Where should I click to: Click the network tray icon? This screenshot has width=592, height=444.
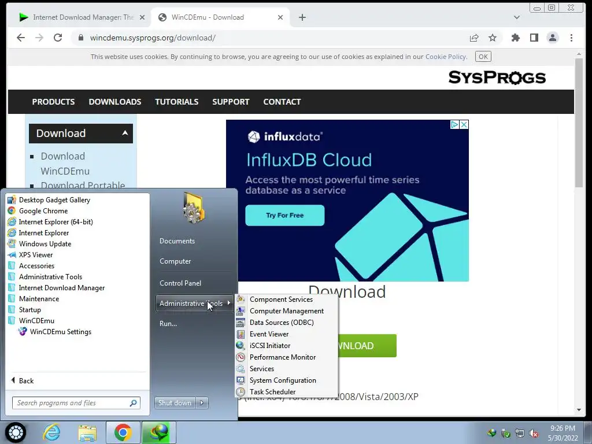pyautogui.click(x=520, y=434)
